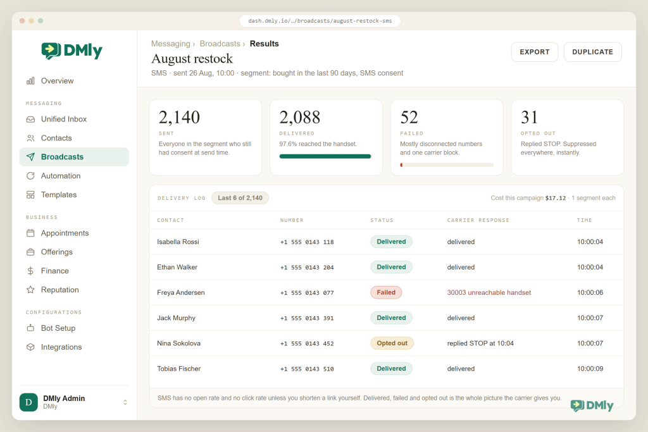Select contact Jack Murphy

pos(176,318)
